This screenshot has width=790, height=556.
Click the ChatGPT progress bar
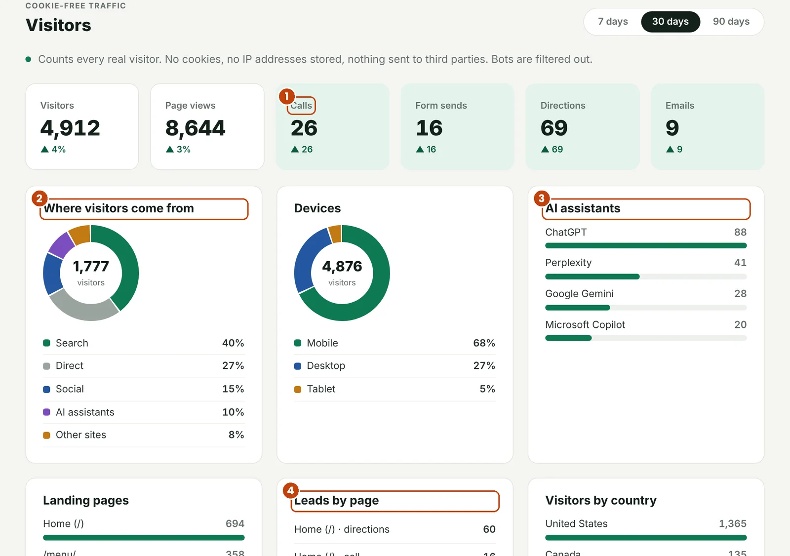tap(646, 245)
